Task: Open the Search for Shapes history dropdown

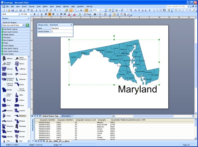Action: (x=24, y=25)
